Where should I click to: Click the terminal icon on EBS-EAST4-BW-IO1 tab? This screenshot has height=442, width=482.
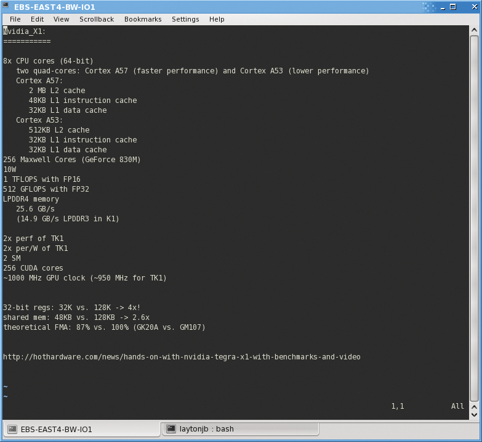click(12, 429)
